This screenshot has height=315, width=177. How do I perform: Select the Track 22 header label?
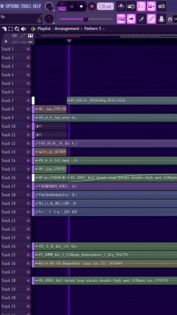pos(8,229)
